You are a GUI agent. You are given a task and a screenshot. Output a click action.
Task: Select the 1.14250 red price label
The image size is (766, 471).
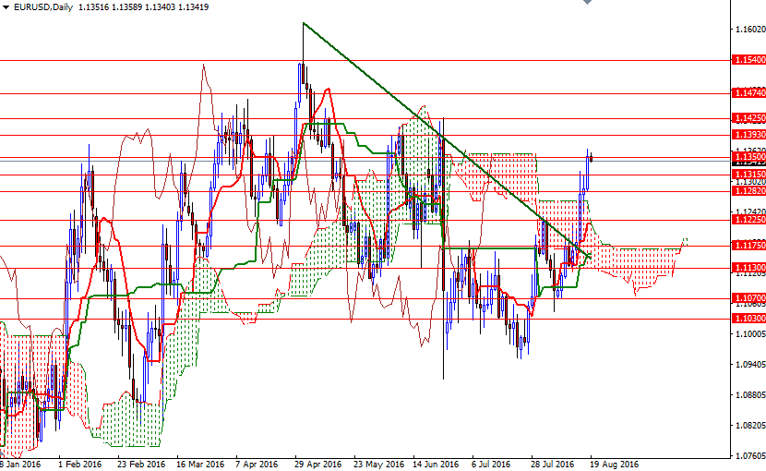[748, 118]
